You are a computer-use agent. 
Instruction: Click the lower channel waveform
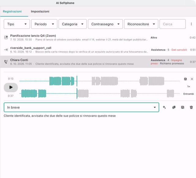click(x=100, y=93)
